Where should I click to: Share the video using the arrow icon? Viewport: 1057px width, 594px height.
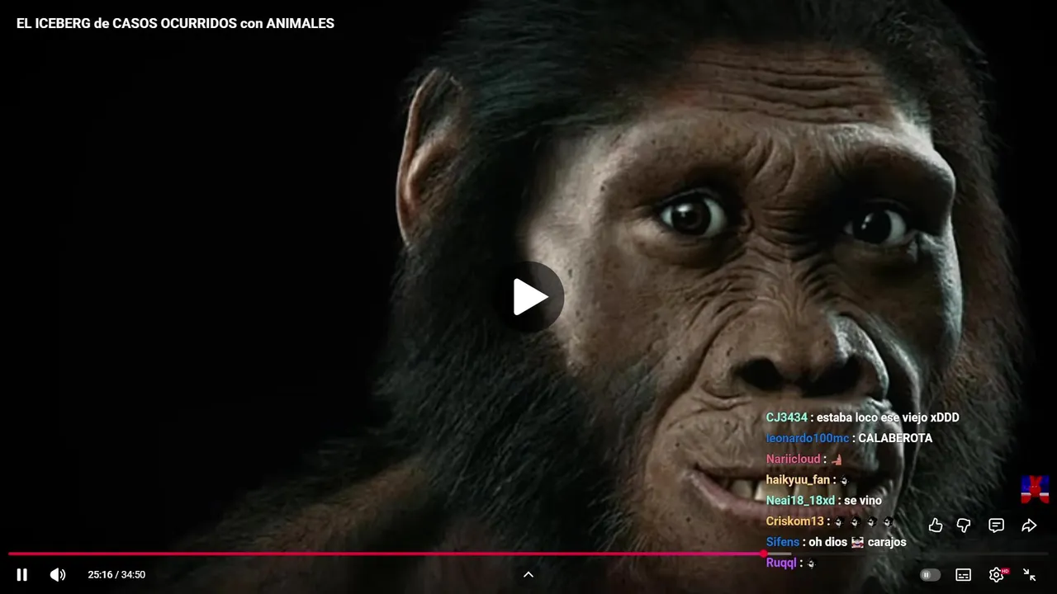tap(1029, 526)
